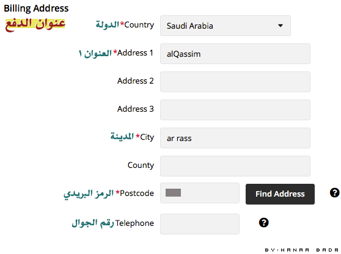Image resolution: width=341 pixels, height=254 pixels.
Task: Click the grey redacted block in Postcode
Action: pyautogui.click(x=173, y=192)
